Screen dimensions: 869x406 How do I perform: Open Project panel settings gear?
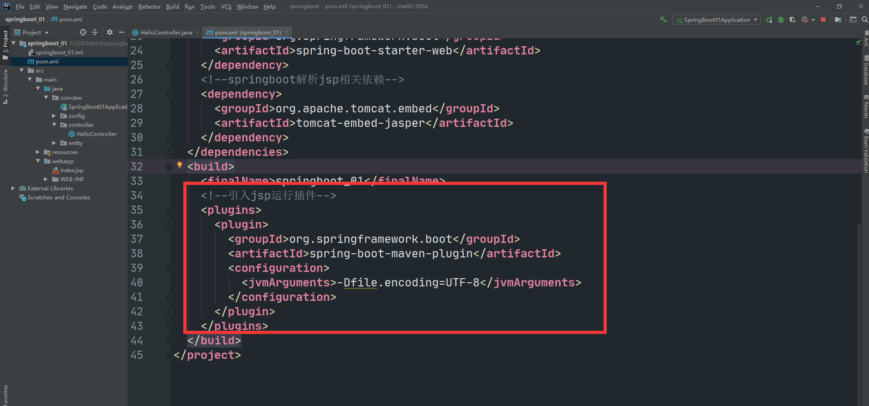point(109,32)
